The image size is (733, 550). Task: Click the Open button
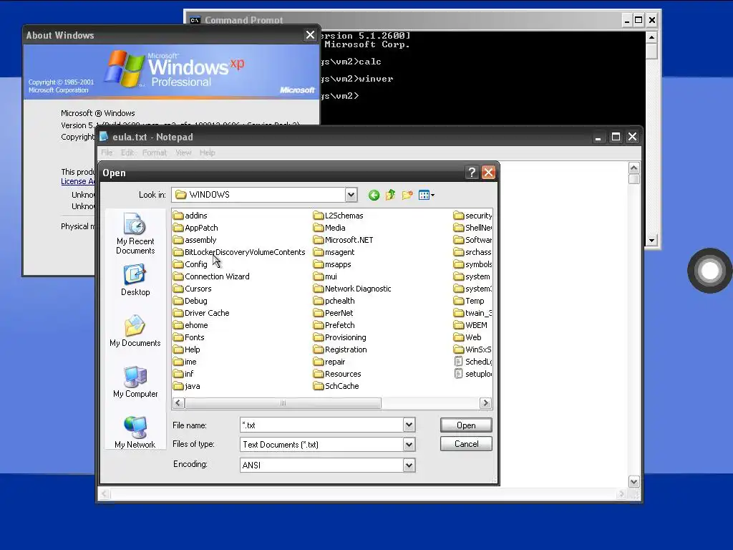pyautogui.click(x=466, y=425)
